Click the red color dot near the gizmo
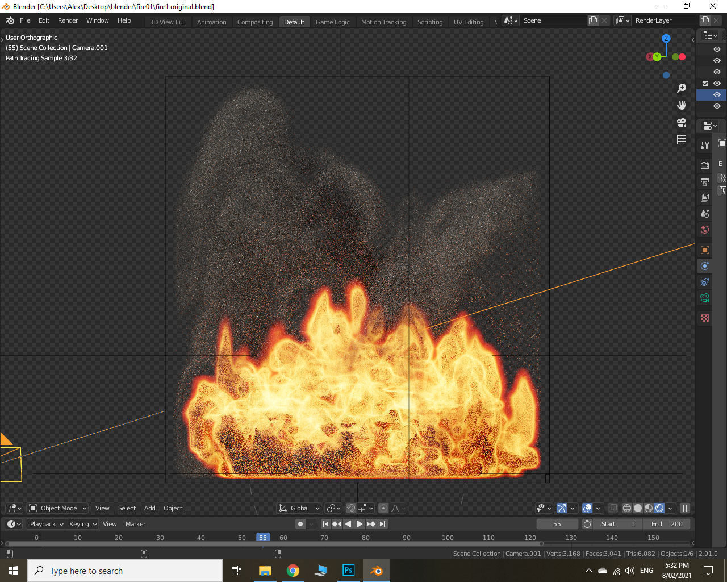The height and width of the screenshot is (582, 727). [x=681, y=57]
